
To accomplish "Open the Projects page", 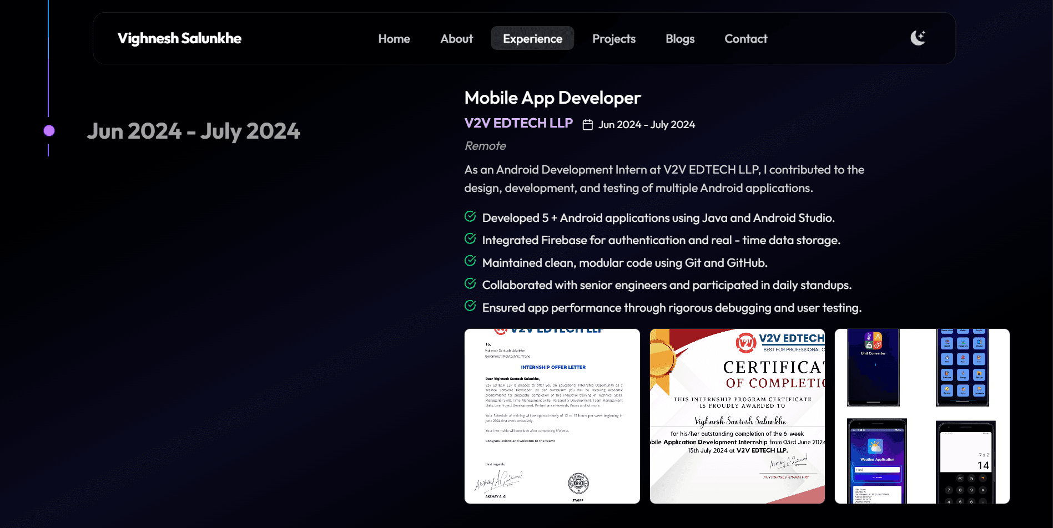I will pyautogui.click(x=613, y=38).
